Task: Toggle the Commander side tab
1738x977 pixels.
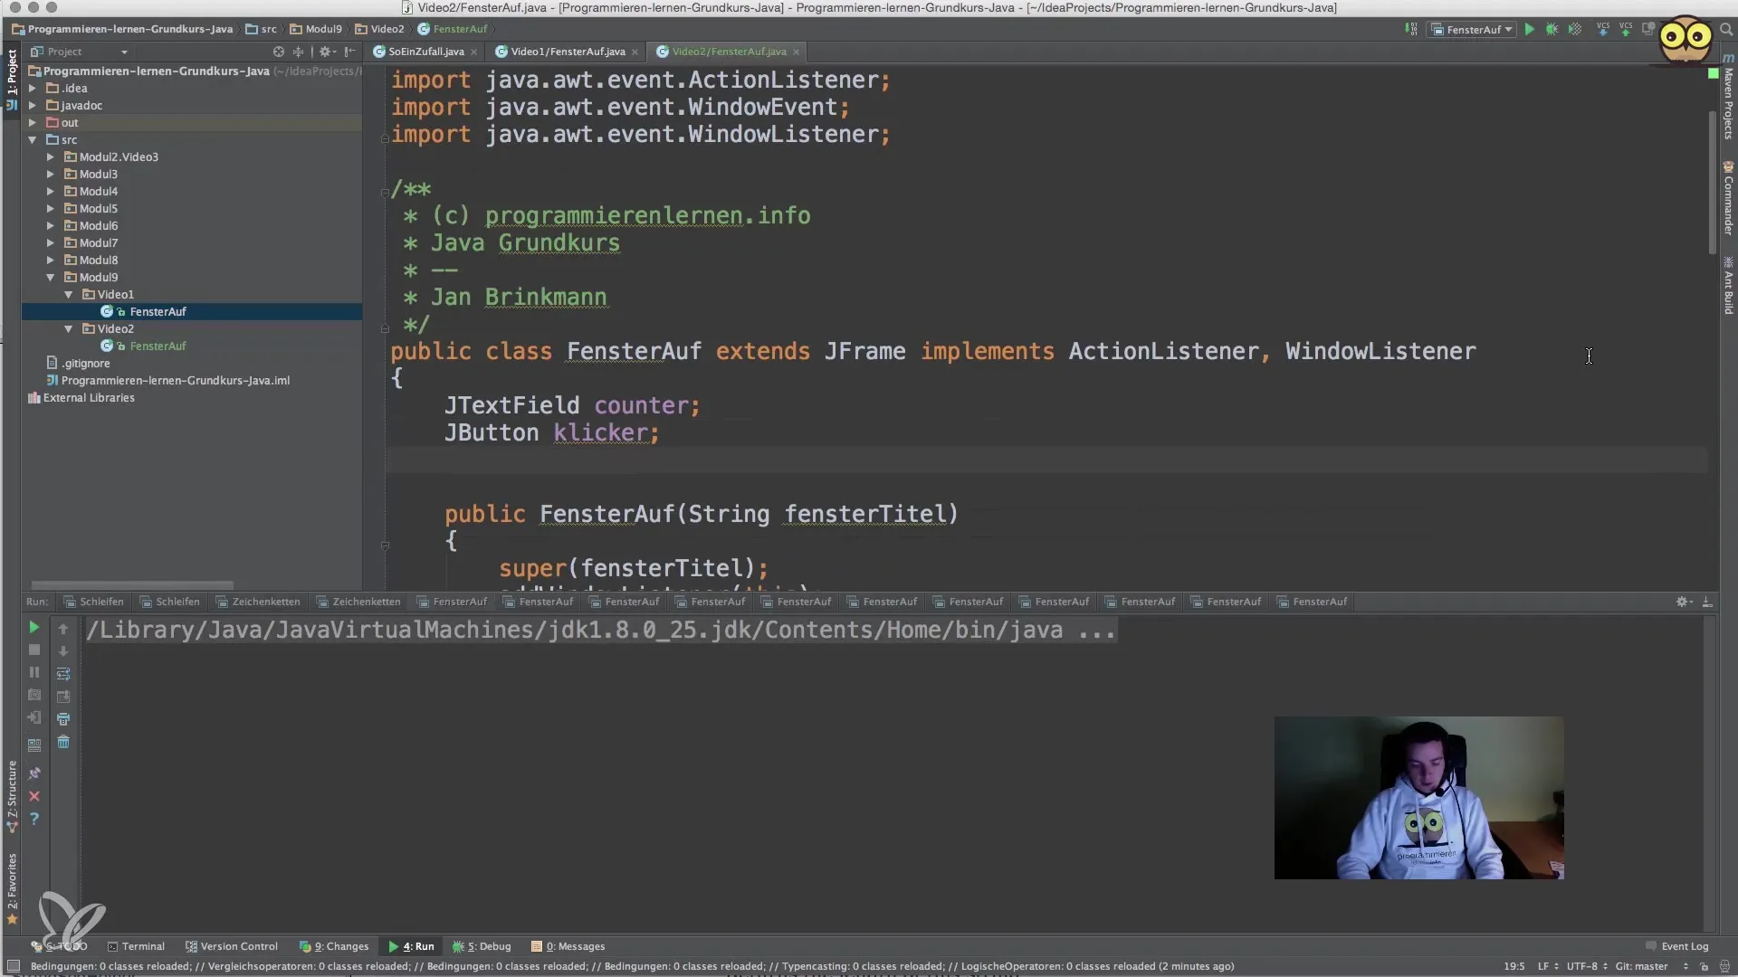Action: point(1728,199)
